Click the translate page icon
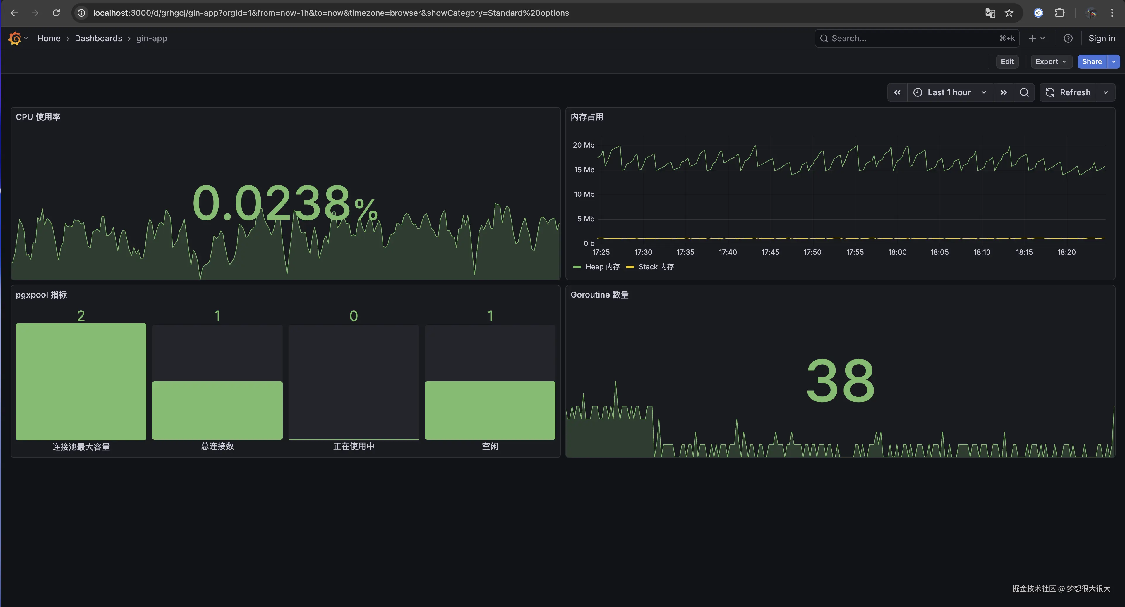This screenshot has width=1125, height=607. 990,13
